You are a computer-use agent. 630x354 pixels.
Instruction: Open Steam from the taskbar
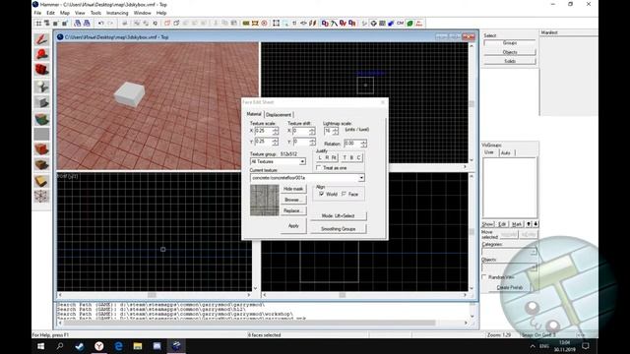click(x=80, y=346)
